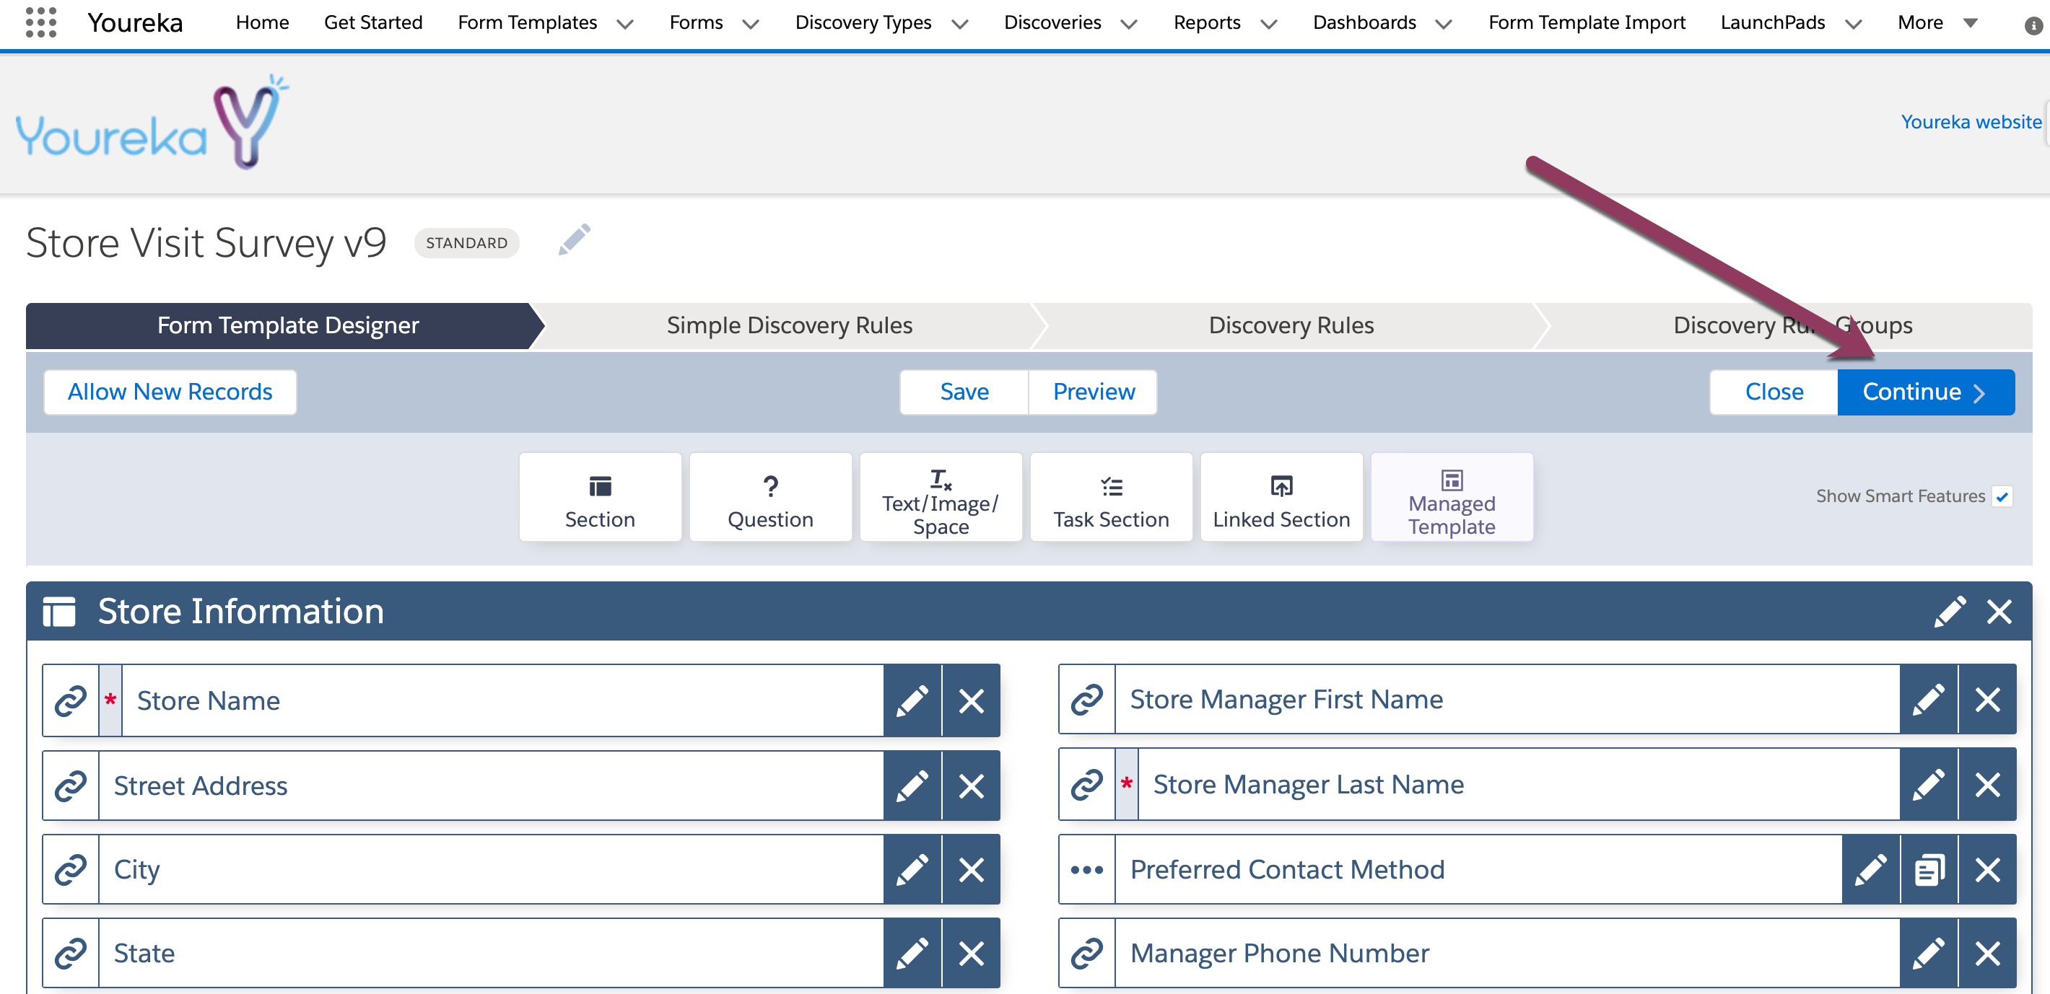
Task: Add a new Question element
Action: [x=770, y=497]
